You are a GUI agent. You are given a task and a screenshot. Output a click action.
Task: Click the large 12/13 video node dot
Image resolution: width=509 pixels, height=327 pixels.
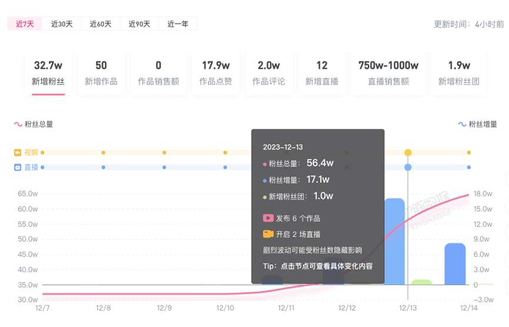click(408, 152)
